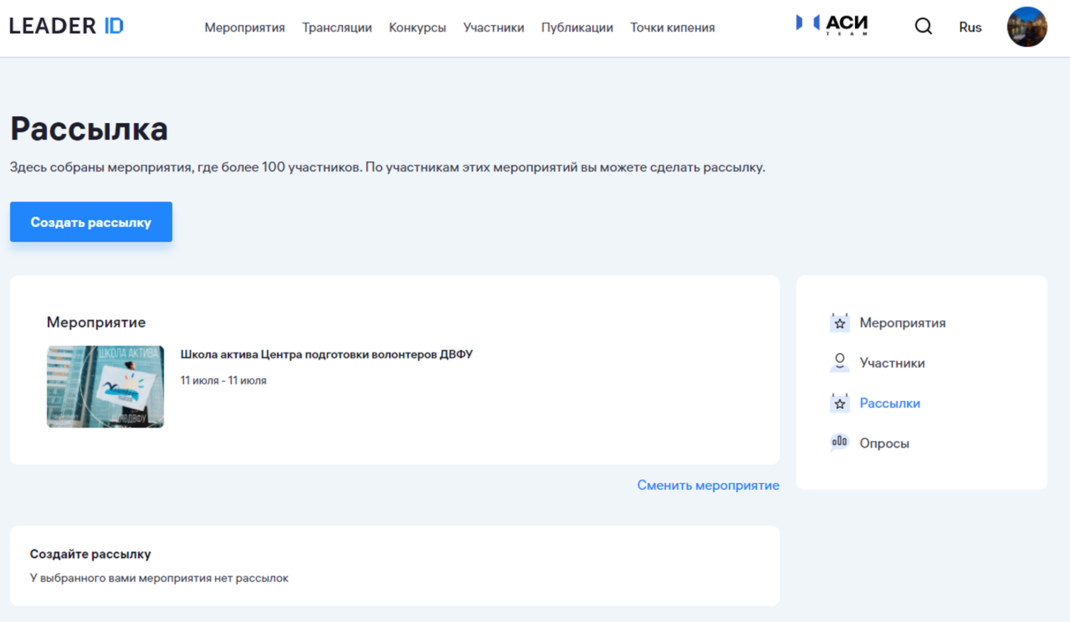This screenshot has width=1070, height=622.
Task: Select Опросы text in the sidebar
Action: click(x=884, y=443)
